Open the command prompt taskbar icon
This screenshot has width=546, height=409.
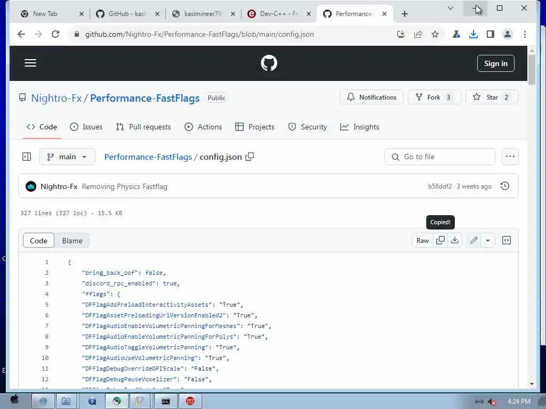click(x=166, y=402)
